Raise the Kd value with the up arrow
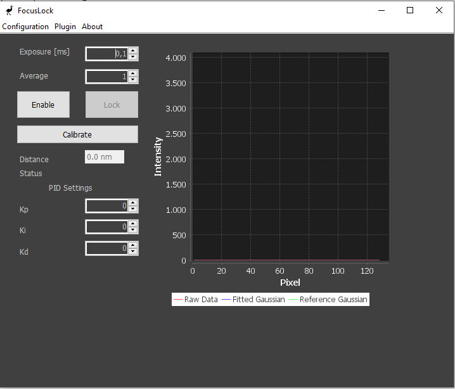This screenshot has width=455, height=389. (133, 245)
